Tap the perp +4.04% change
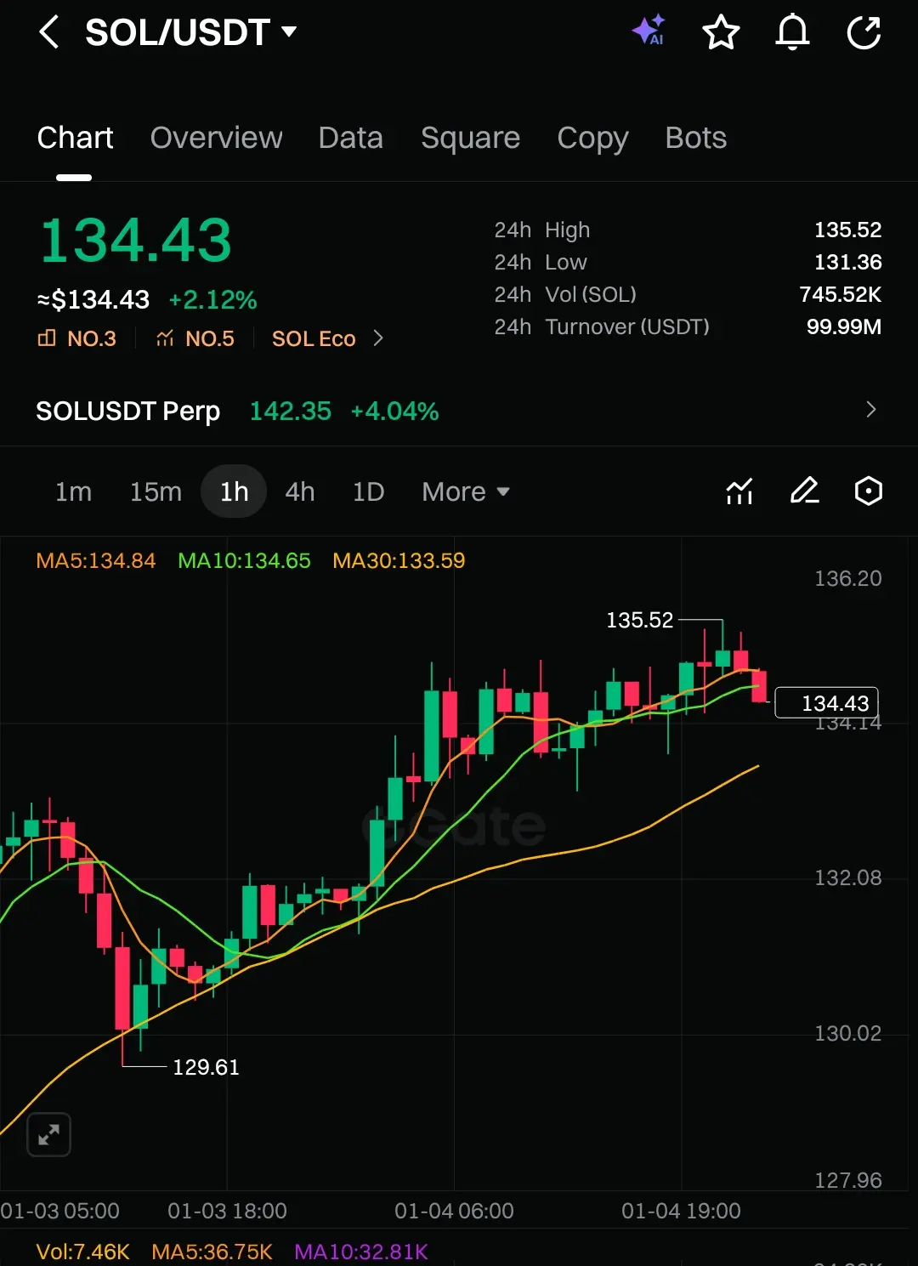Screen dimensions: 918x1266 [x=394, y=412]
